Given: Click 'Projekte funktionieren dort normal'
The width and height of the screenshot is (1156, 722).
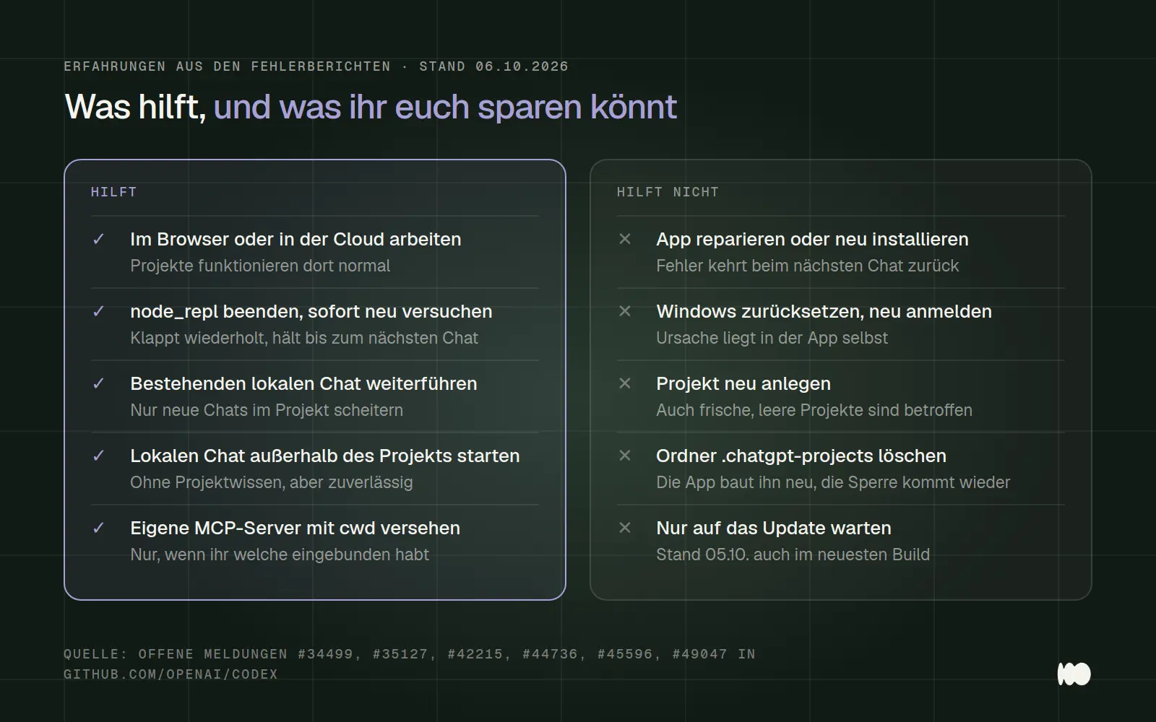Looking at the screenshot, I should pyautogui.click(x=260, y=266).
